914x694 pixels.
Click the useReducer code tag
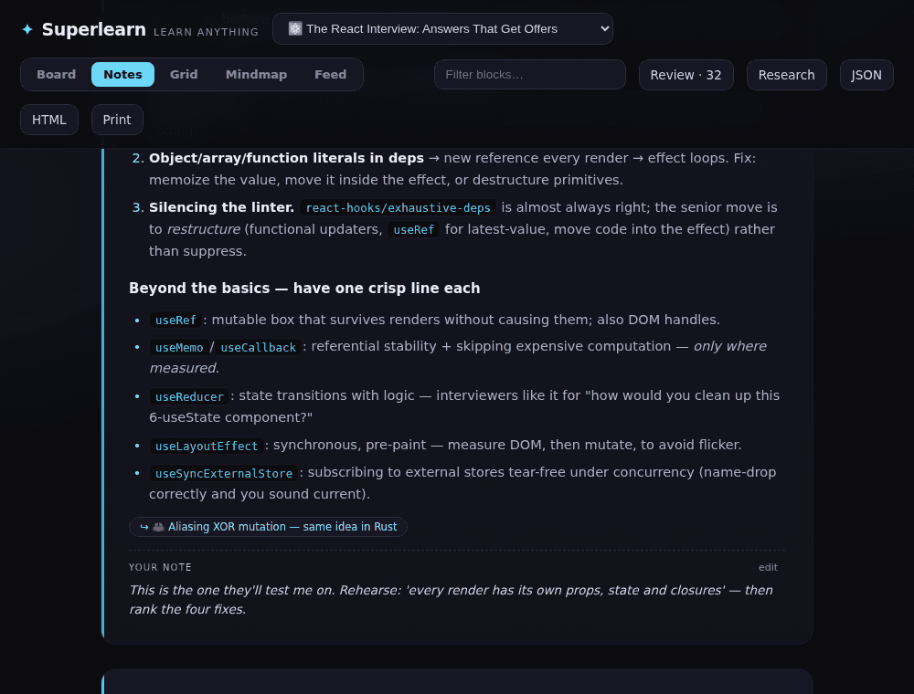[189, 397]
